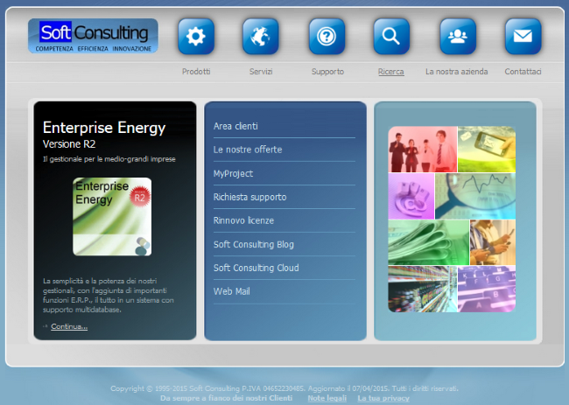The width and height of the screenshot is (569, 405).
Task: Open the Servizi globe icon
Action: pos(261,36)
